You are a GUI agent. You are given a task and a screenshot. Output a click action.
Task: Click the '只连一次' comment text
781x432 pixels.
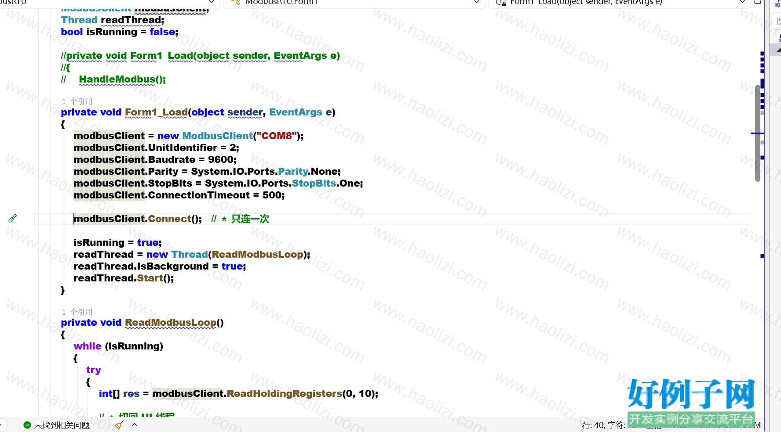tap(250, 219)
